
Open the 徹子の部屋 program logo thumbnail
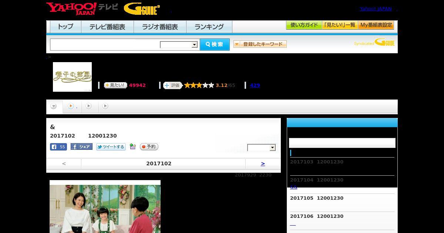[72, 77]
